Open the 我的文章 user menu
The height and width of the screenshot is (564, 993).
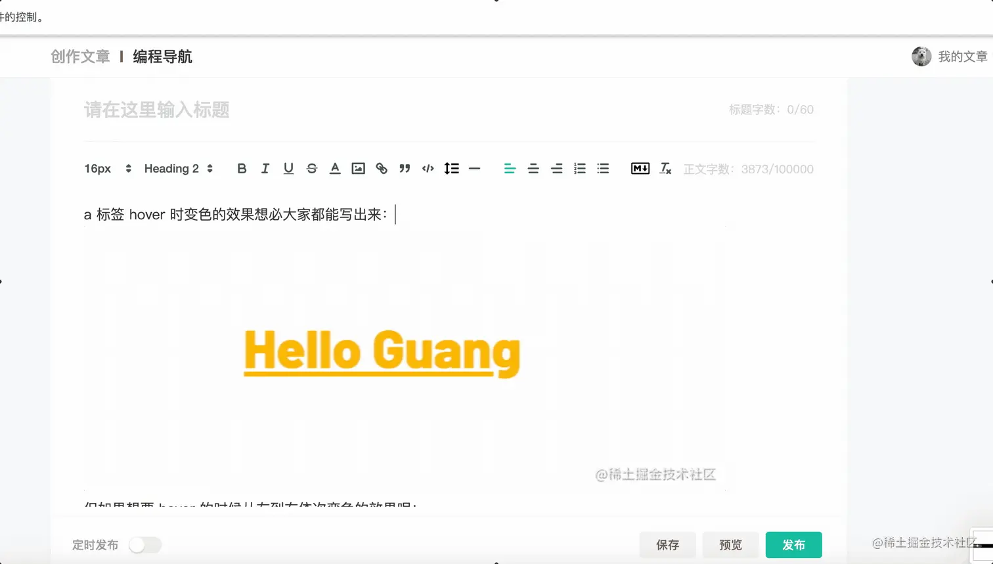coord(950,56)
